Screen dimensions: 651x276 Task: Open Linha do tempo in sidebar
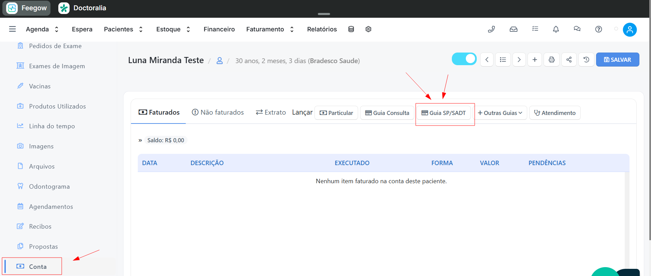click(x=52, y=126)
